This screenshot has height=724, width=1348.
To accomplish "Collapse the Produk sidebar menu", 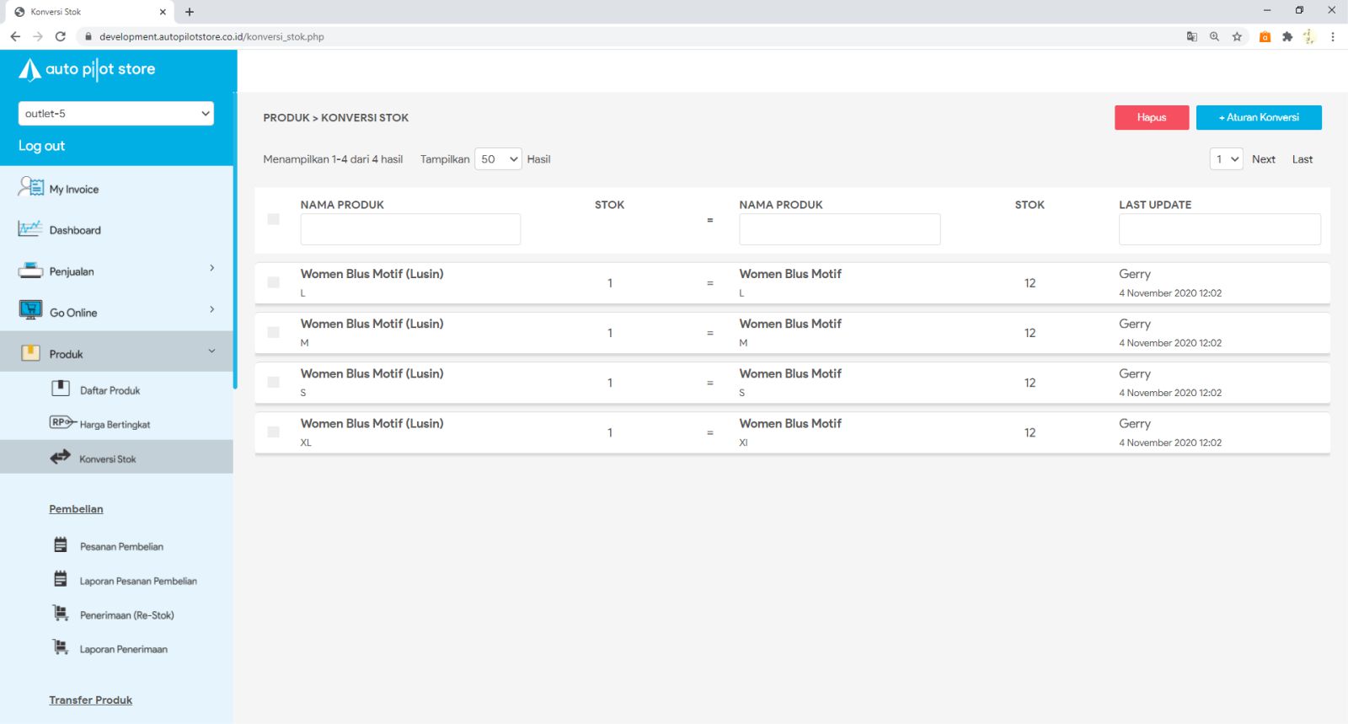I will [x=211, y=351].
